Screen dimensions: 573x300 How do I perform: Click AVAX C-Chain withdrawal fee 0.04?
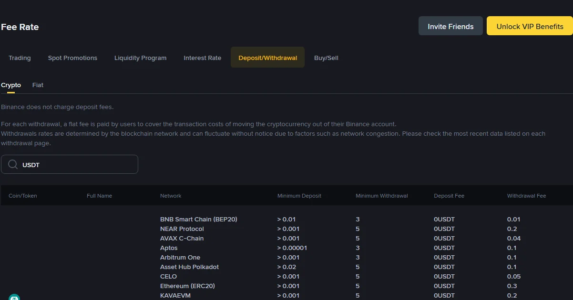click(x=514, y=239)
